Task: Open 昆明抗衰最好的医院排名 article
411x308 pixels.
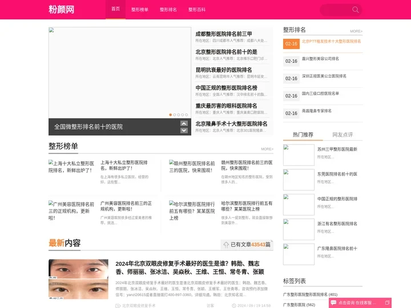Action: tap(224, 70)
